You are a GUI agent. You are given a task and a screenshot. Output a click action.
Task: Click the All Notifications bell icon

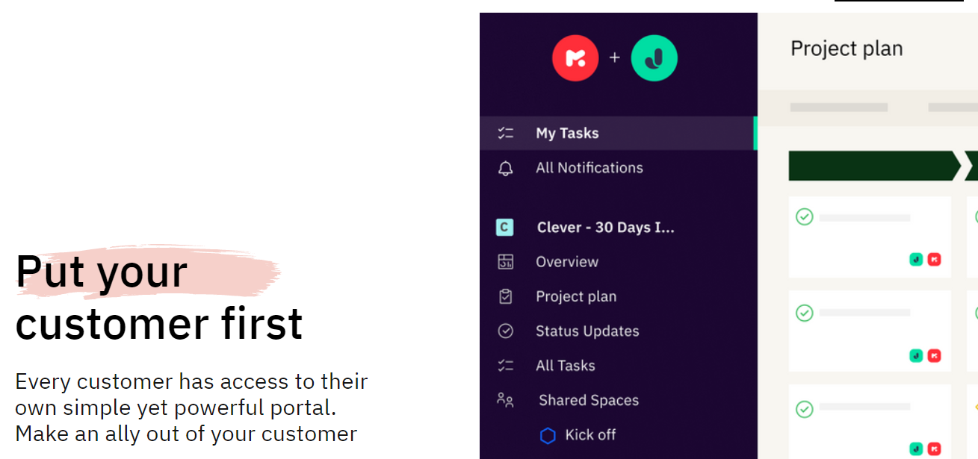coord(505,167)
